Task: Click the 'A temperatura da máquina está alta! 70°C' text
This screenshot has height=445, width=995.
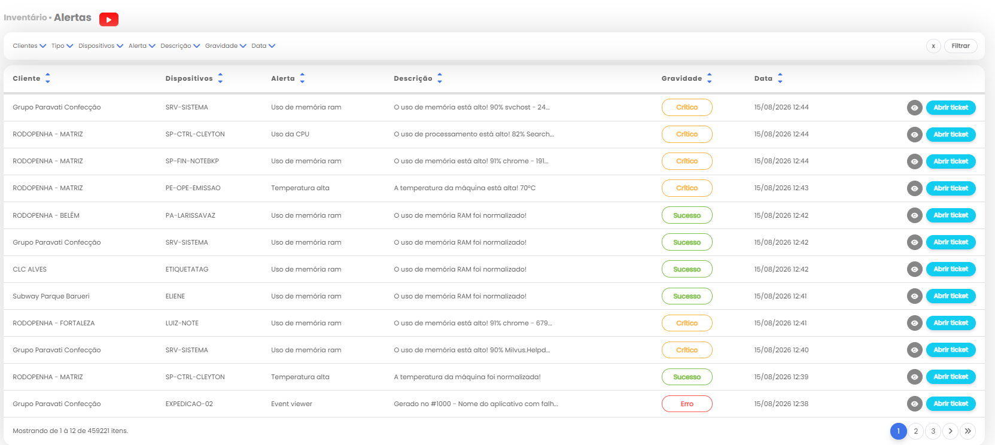Action: [x=465, y=188]
